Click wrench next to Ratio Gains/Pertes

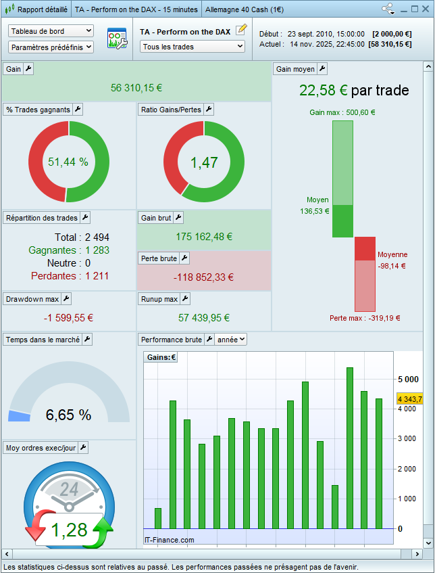tap(209, 110)
